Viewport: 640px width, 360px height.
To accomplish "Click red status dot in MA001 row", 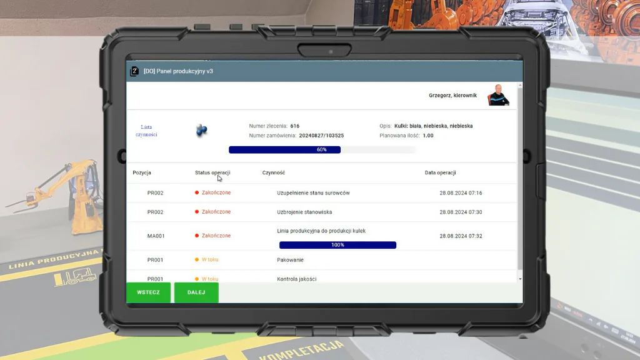I will coord(197,236).
